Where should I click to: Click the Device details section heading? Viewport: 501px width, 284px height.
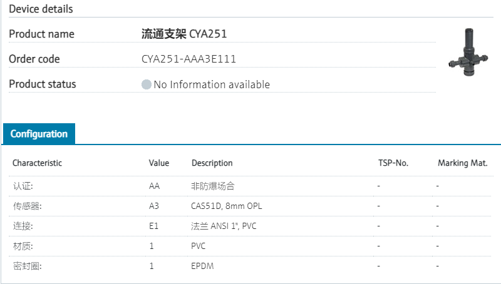[x=41, y=9]
